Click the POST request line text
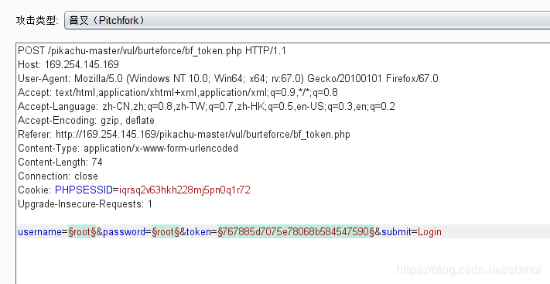The height and width of the screenshot is (284, 550). point(152,51)
